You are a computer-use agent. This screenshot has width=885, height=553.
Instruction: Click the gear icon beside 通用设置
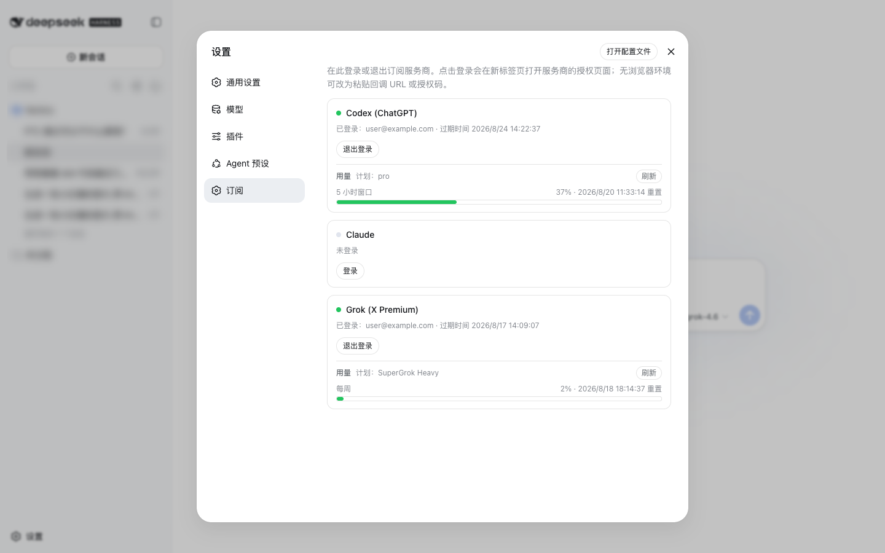click(x=216, y=82)
